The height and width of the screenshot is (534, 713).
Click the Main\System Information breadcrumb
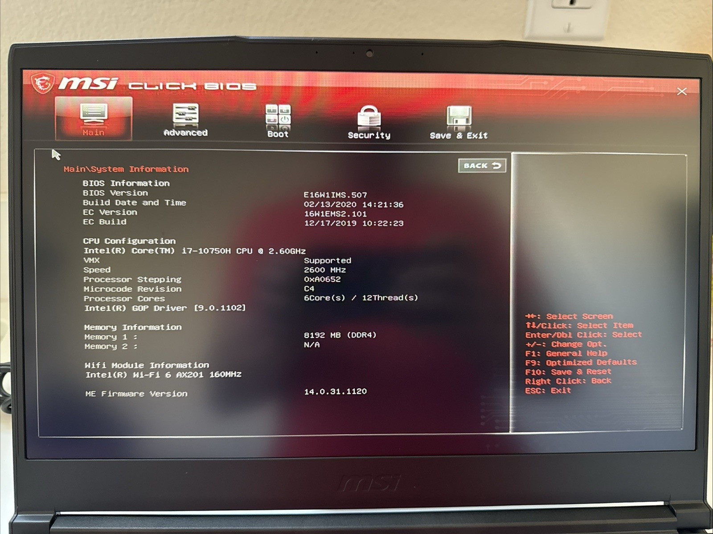[x=126, y=169]
